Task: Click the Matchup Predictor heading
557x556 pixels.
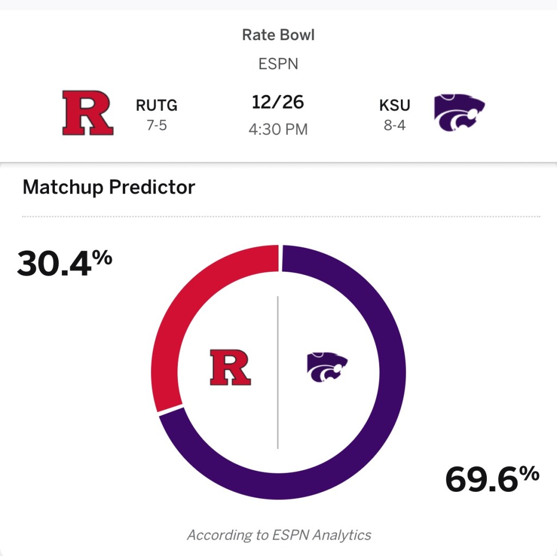Action: 109,188
